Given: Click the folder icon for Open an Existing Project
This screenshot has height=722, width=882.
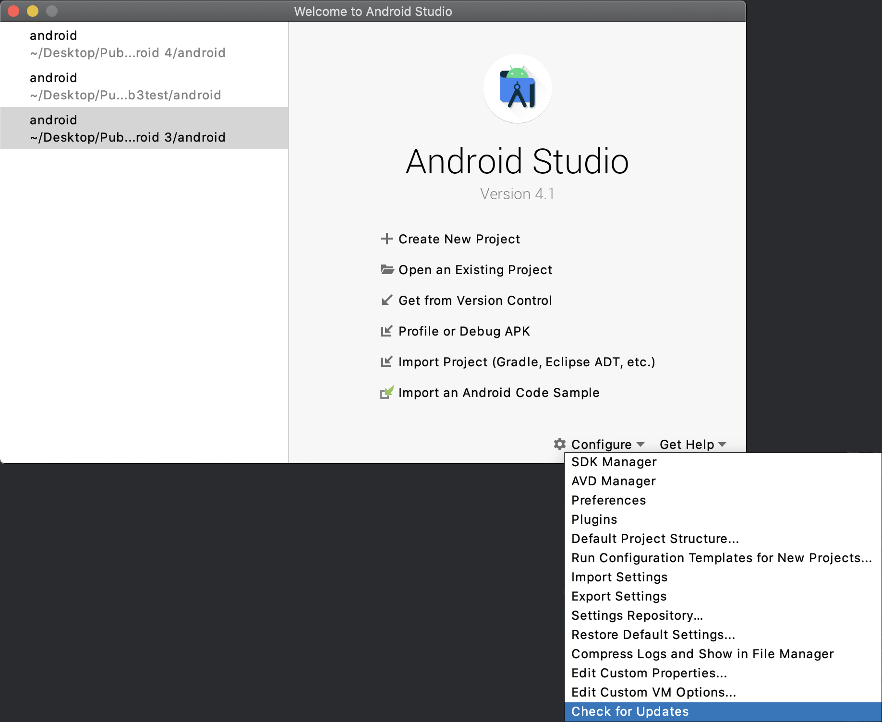Looking at the screenshot, I should point(387,269).
